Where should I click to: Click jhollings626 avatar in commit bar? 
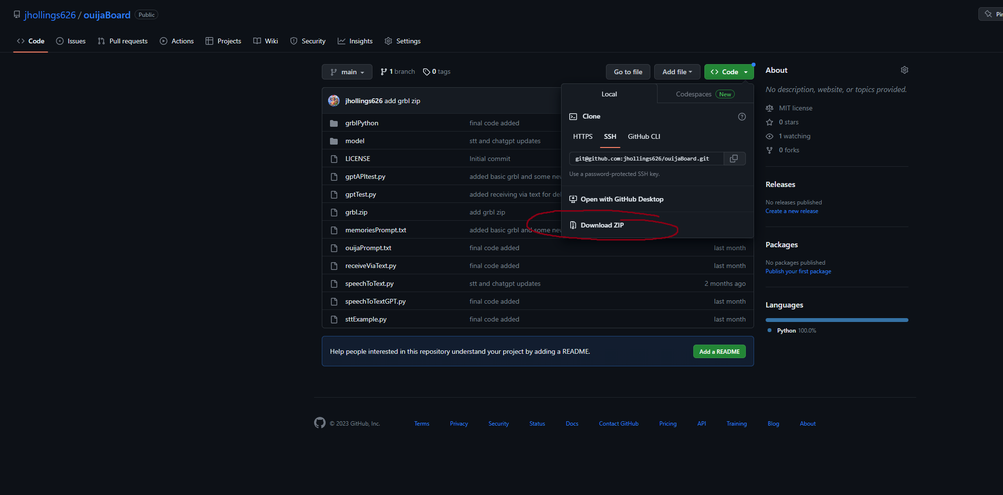pyautogui.click(x=334, y=101)
